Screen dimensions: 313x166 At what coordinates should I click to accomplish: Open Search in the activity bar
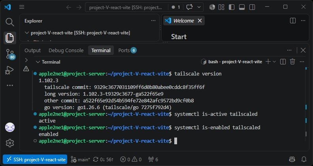tap(9, 22)
